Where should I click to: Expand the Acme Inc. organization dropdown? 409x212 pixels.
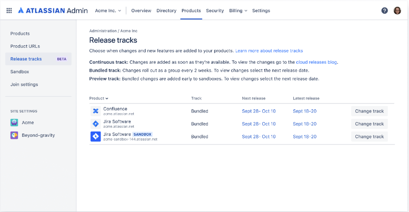point(108,11)
